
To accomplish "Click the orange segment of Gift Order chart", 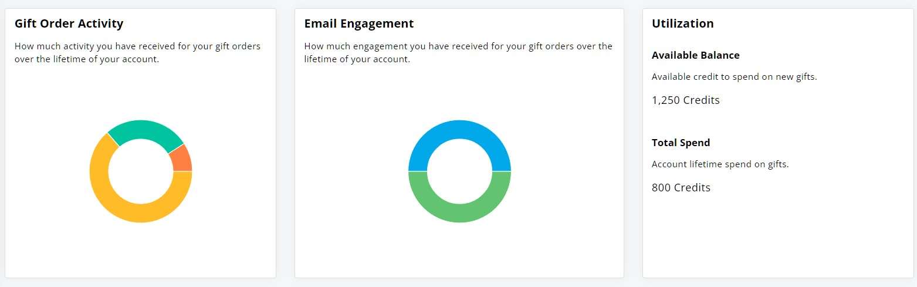I will [182, 158].
